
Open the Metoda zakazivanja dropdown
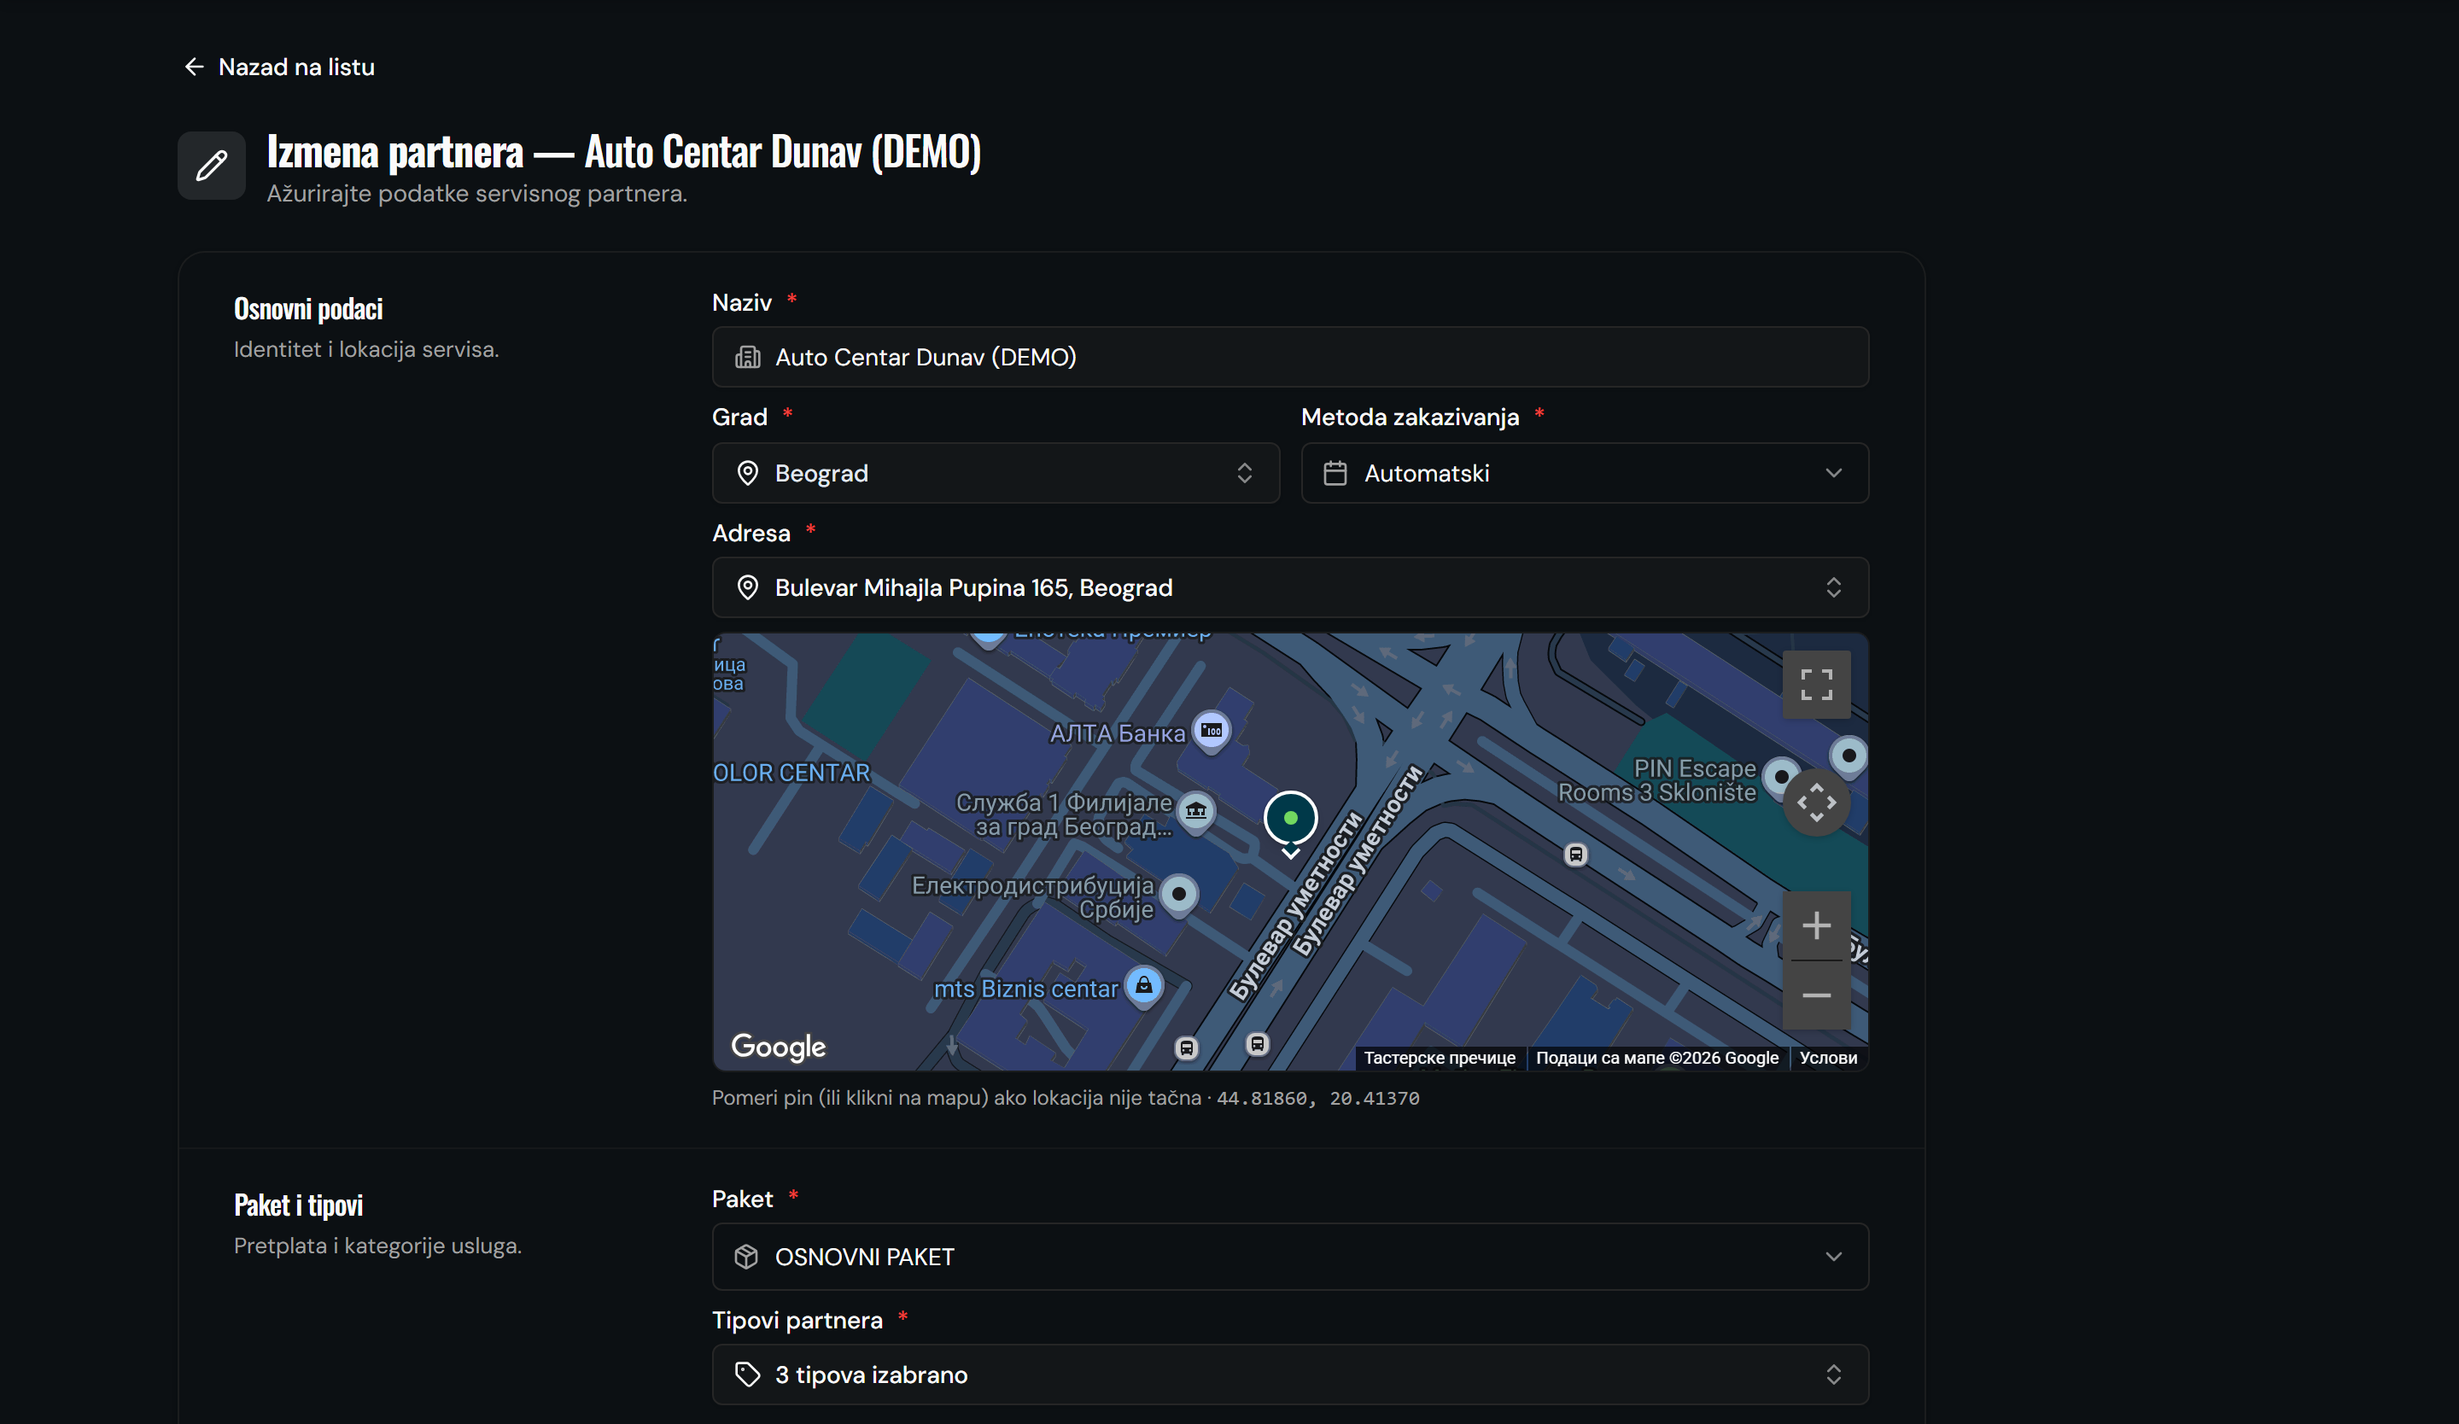point(1585,473)
